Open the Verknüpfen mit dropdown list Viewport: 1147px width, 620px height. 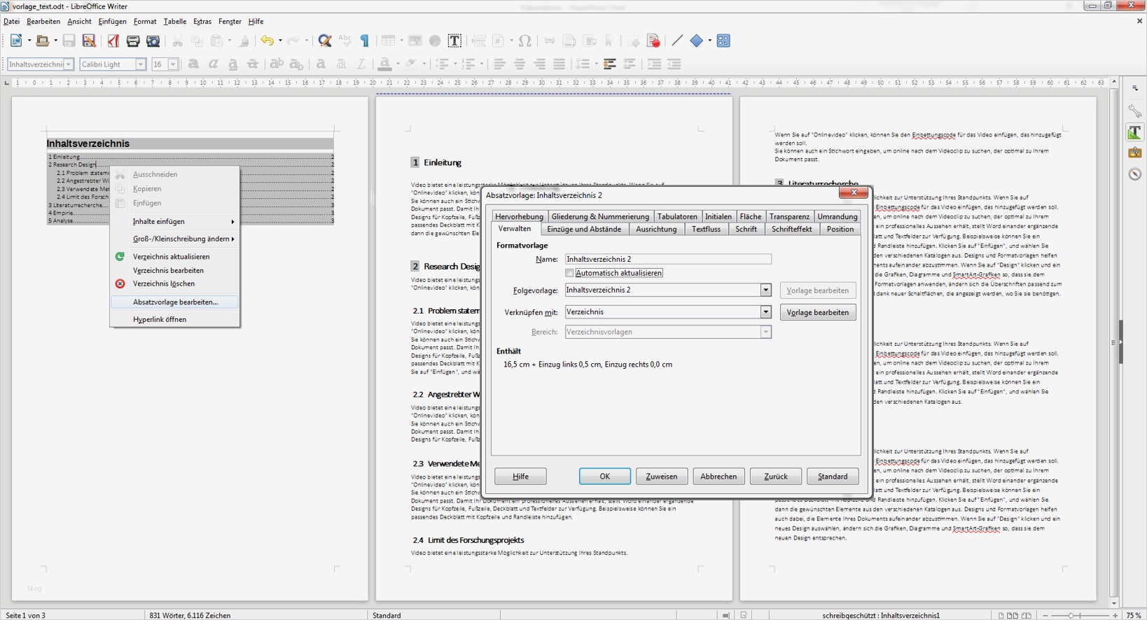765,312
